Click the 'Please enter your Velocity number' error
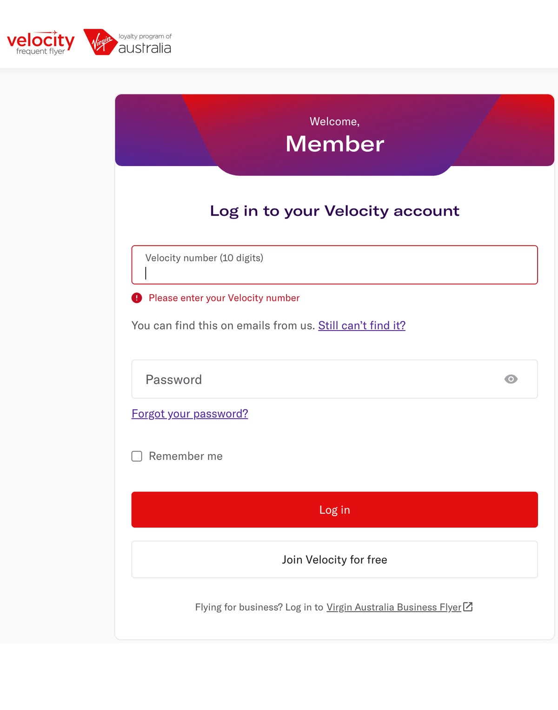This screenshot has width=558, height=710. (x=224, y=298)
